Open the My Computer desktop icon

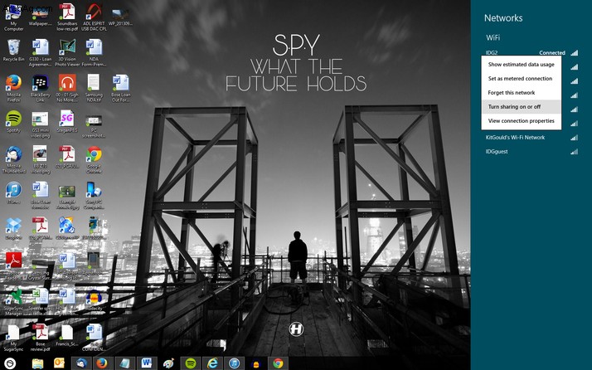(13, 18)
